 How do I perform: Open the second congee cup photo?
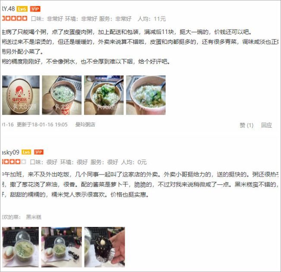[x=62, y=95]
